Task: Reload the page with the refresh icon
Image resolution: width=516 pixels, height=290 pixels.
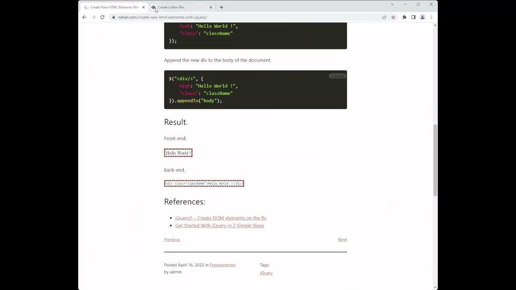Action: pyautogui.click(x=102, y=17)
